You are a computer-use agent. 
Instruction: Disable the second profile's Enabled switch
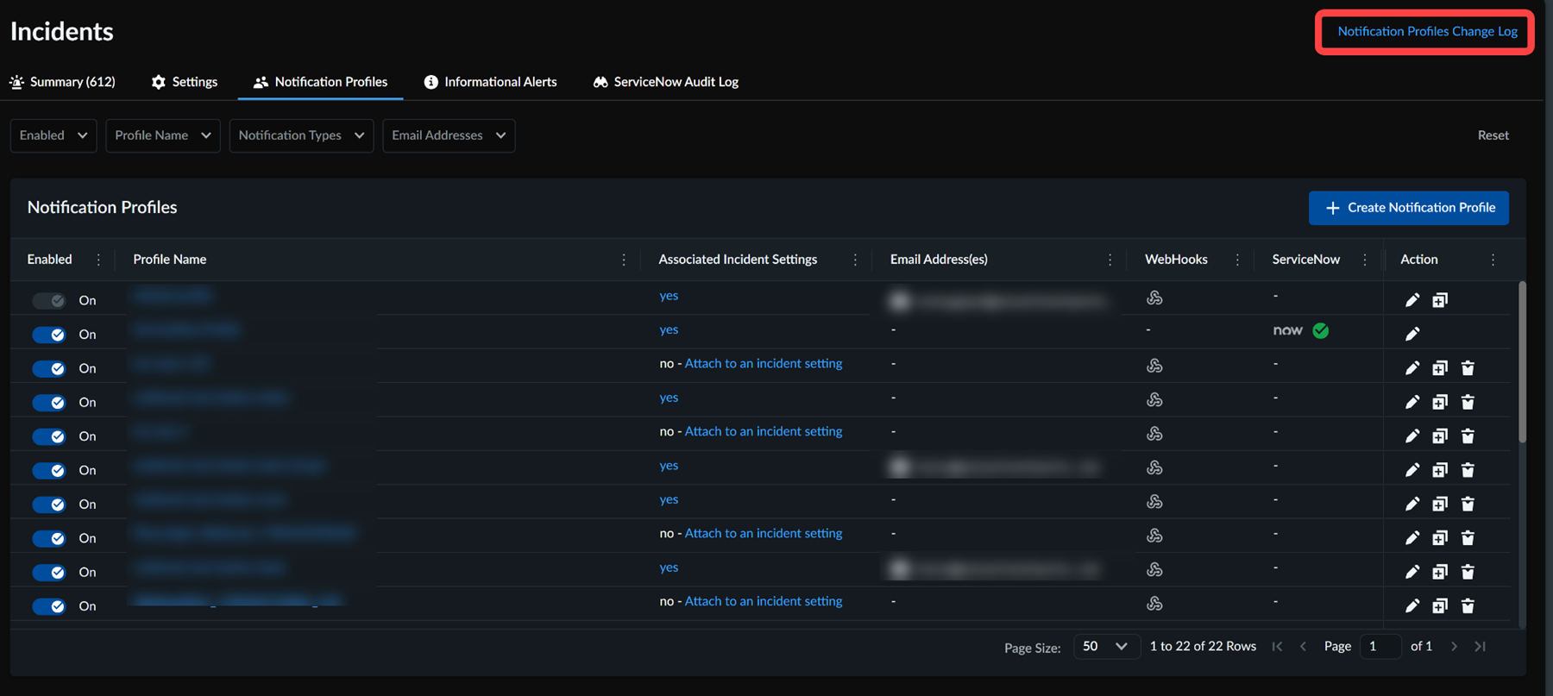pyautogui.click(x=49, y=335)
